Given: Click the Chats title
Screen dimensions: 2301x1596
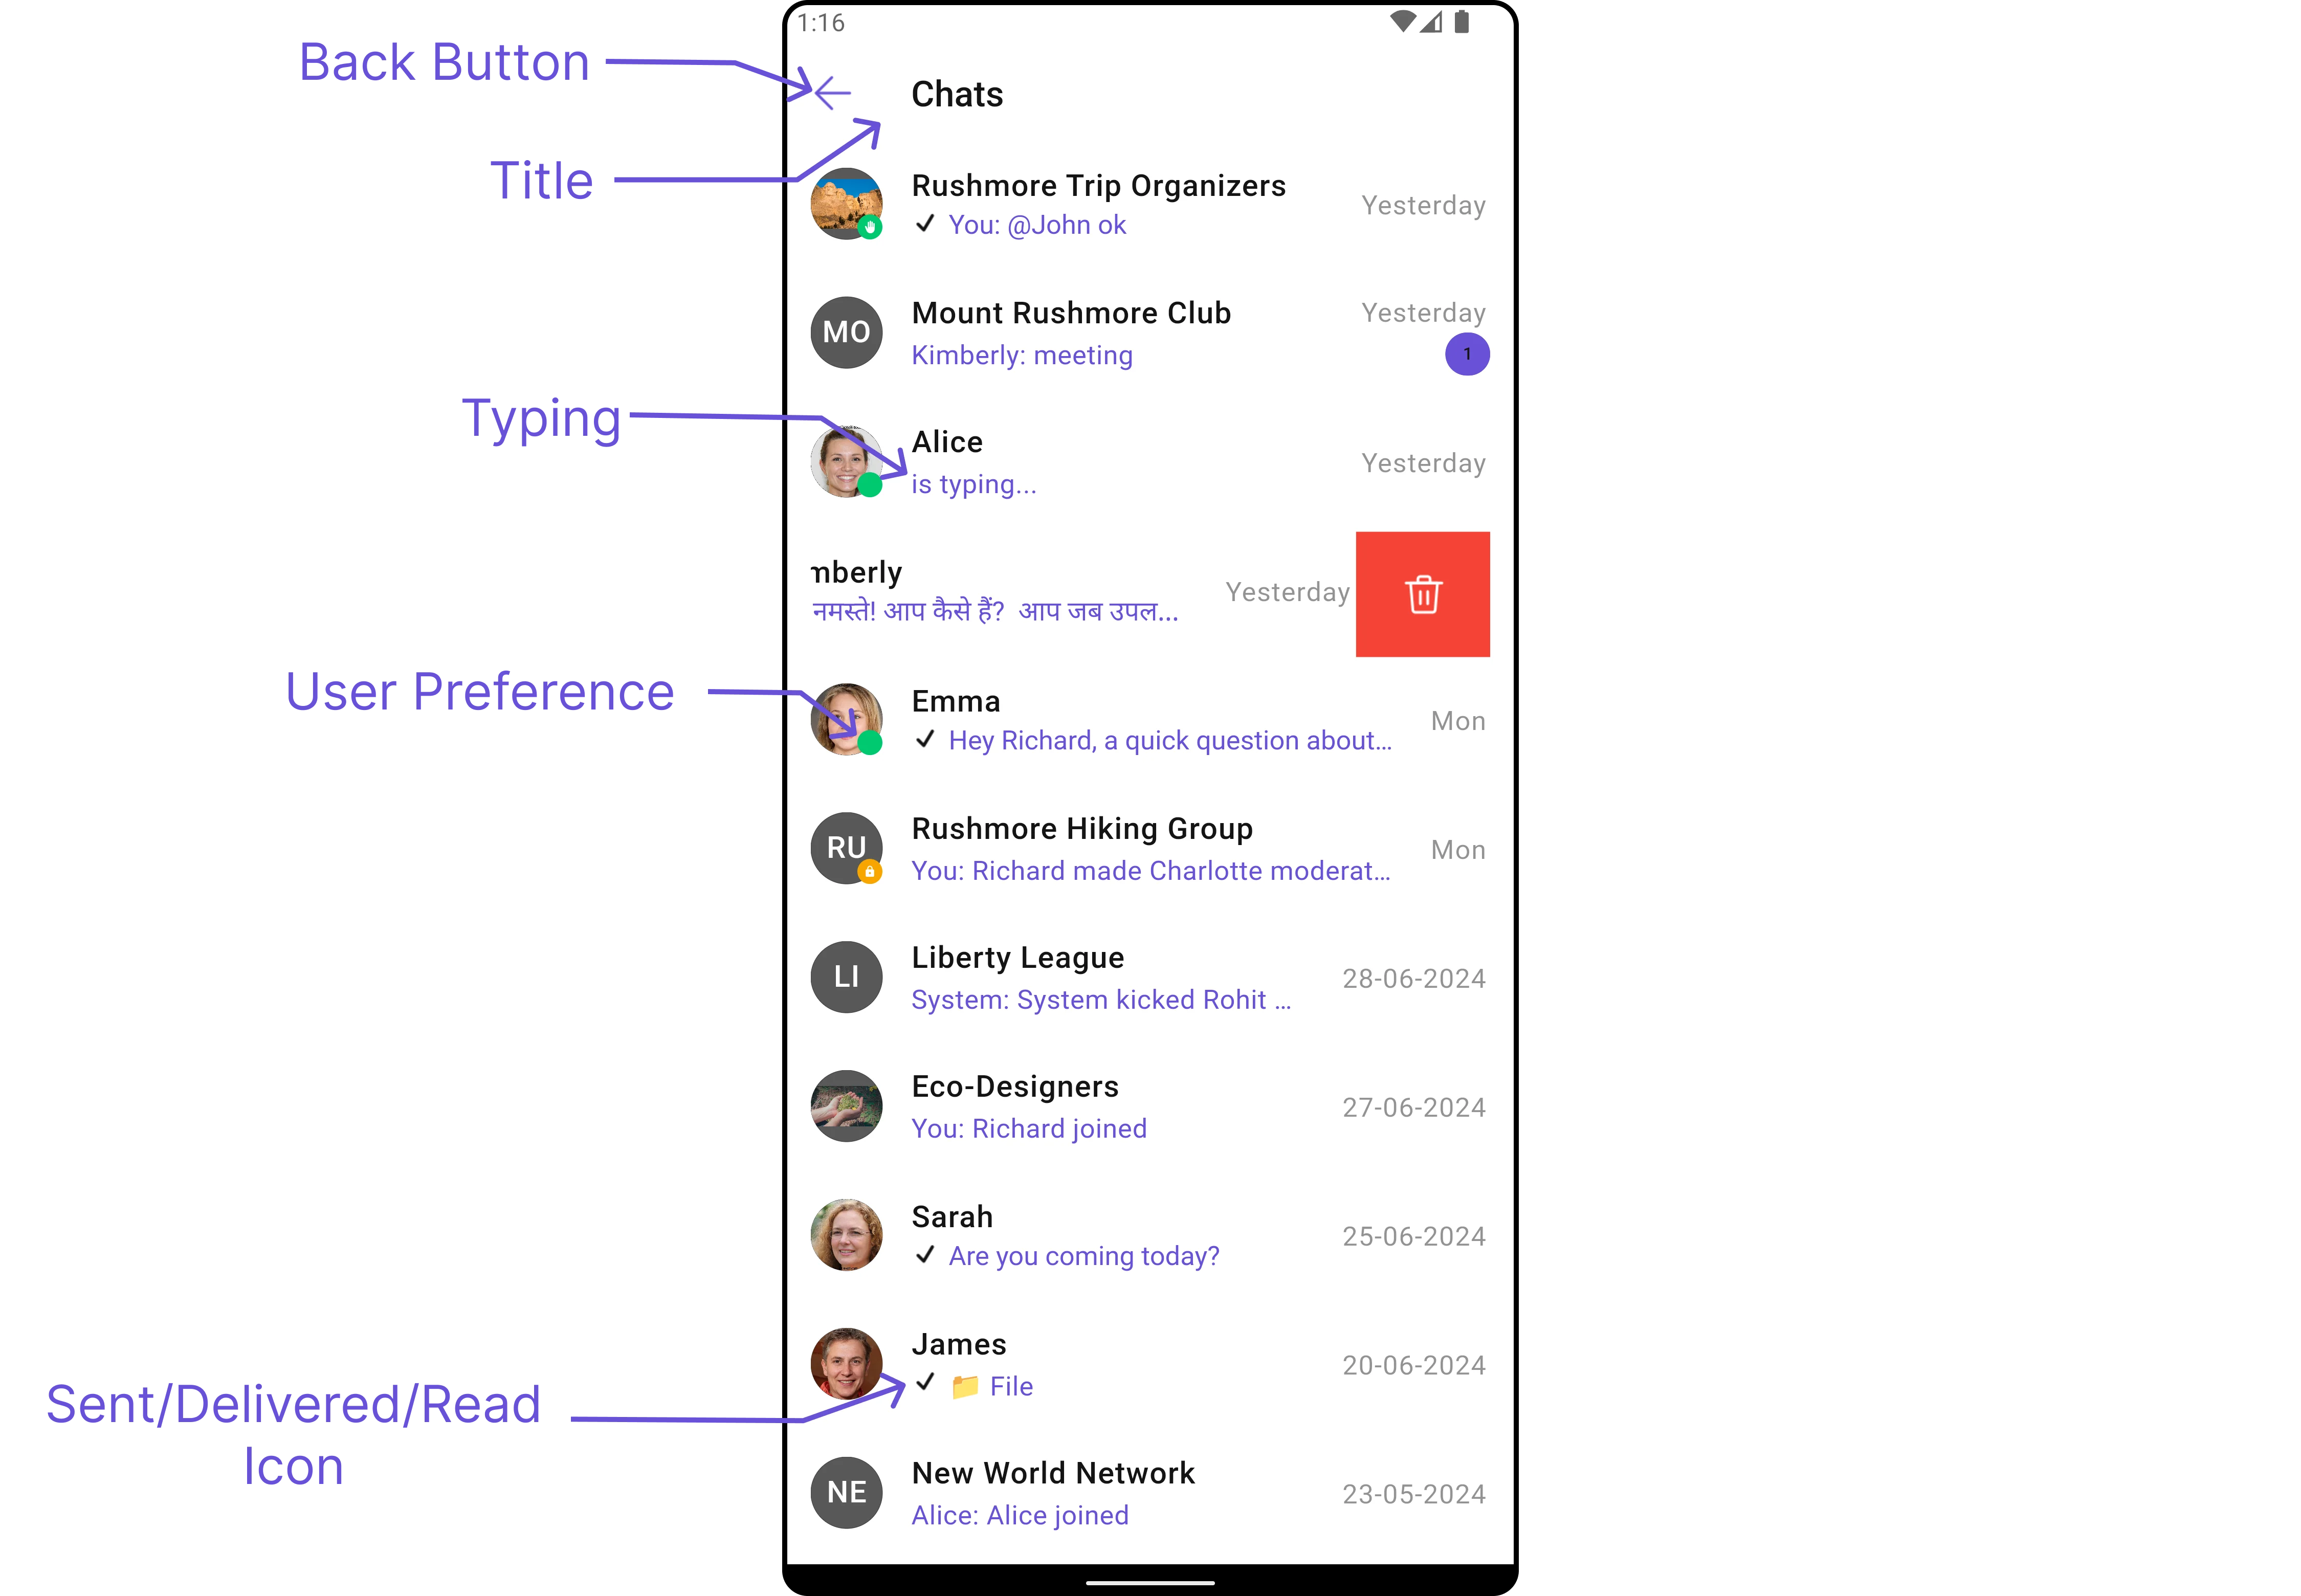Looking at the screenshot, I should [x=956, y=94].
